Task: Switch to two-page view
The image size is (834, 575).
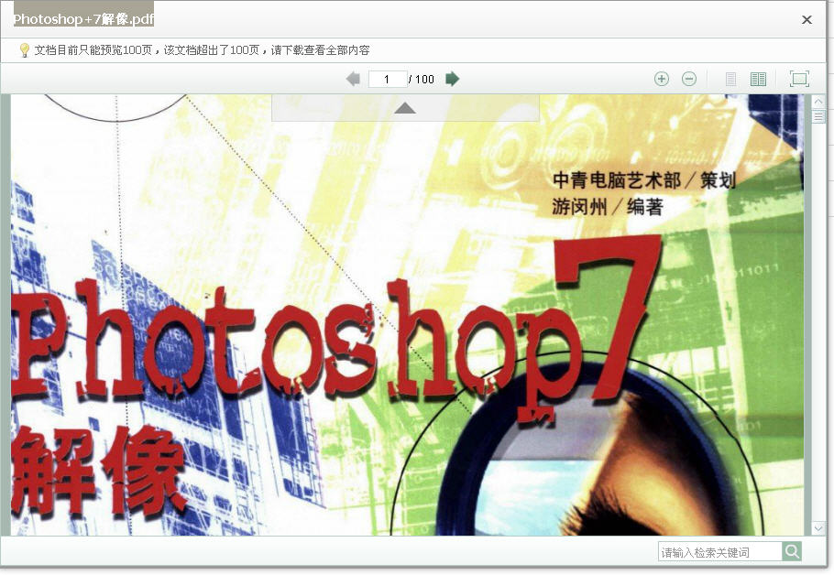Action: 758,79
